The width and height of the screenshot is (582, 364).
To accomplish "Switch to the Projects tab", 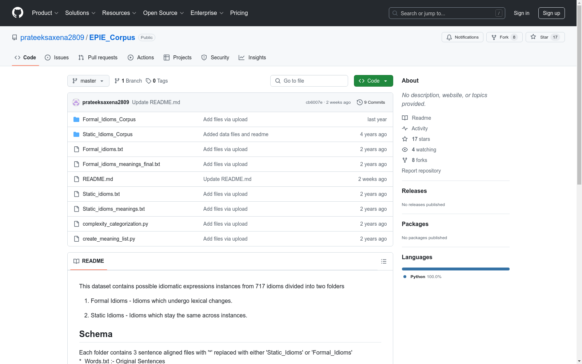I will (x=178, y=58).
